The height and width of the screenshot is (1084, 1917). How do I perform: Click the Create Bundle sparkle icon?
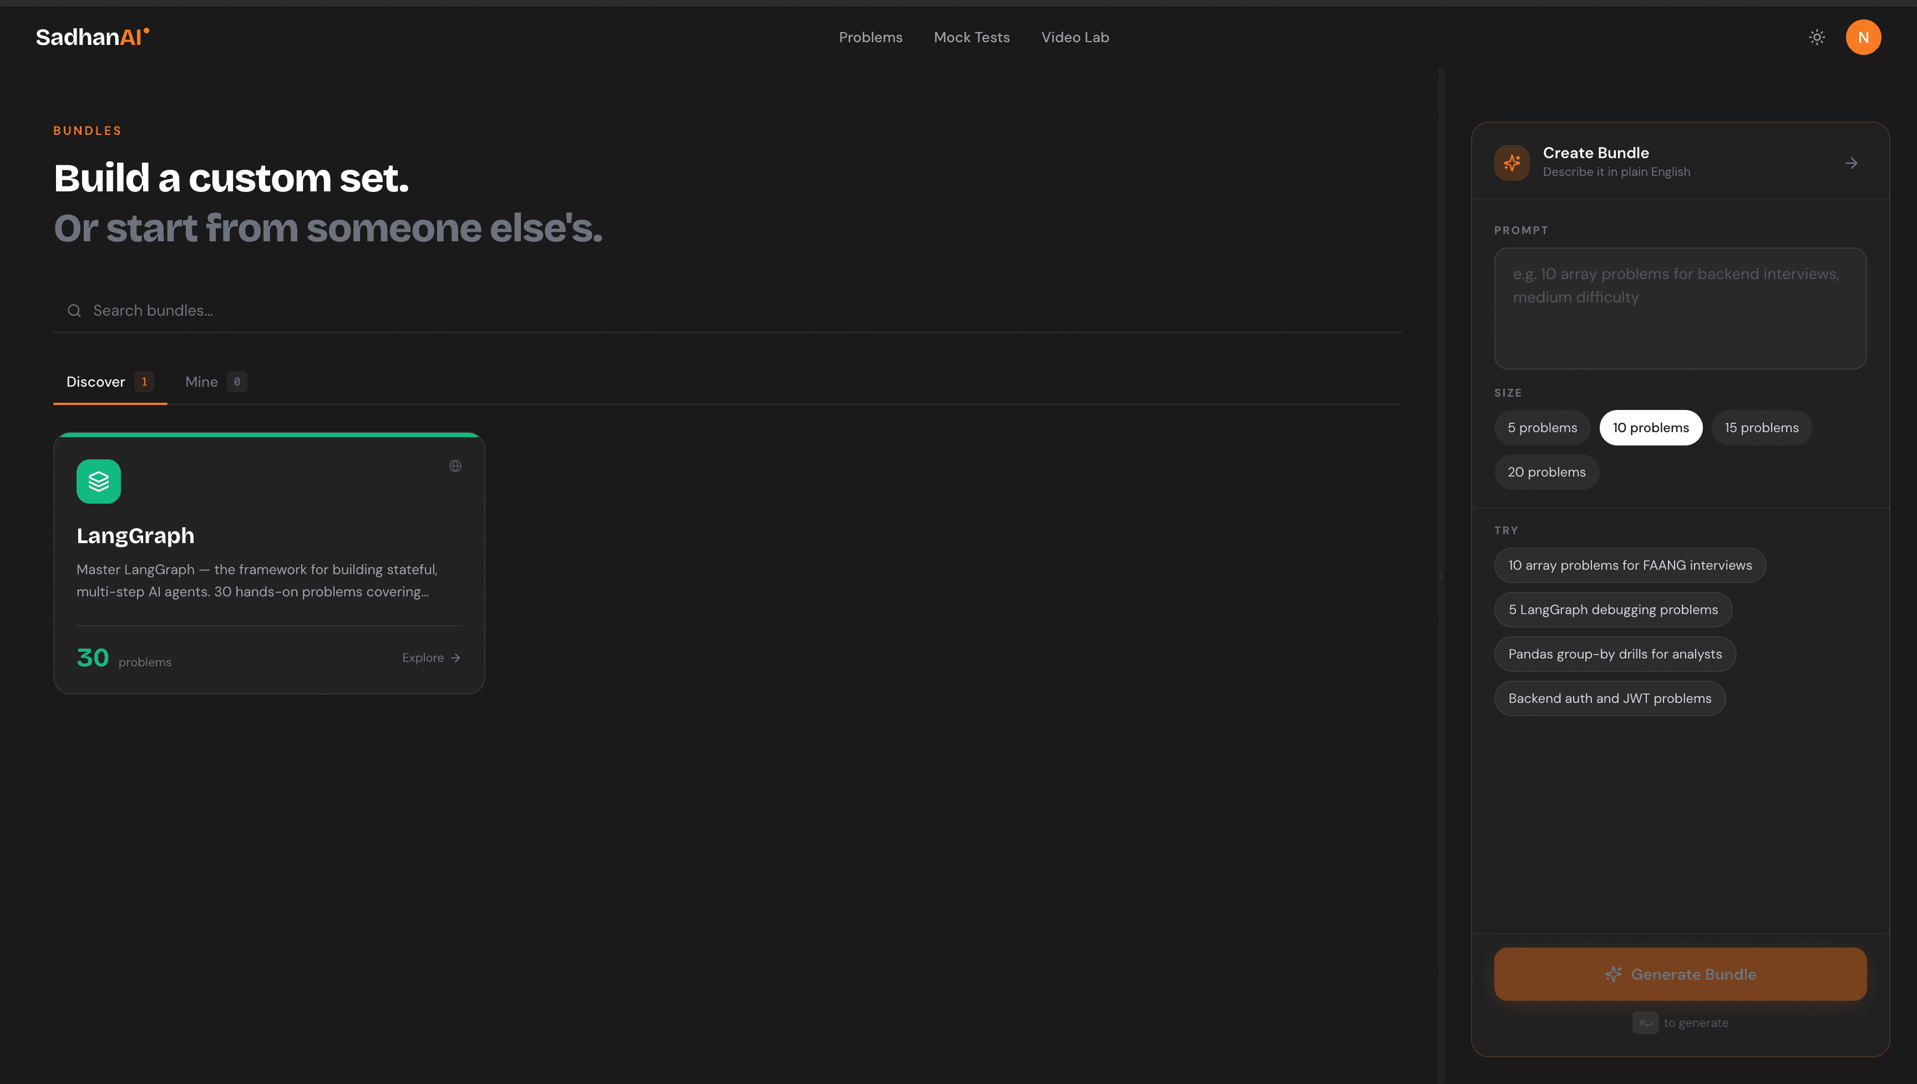coord(1512,163)
